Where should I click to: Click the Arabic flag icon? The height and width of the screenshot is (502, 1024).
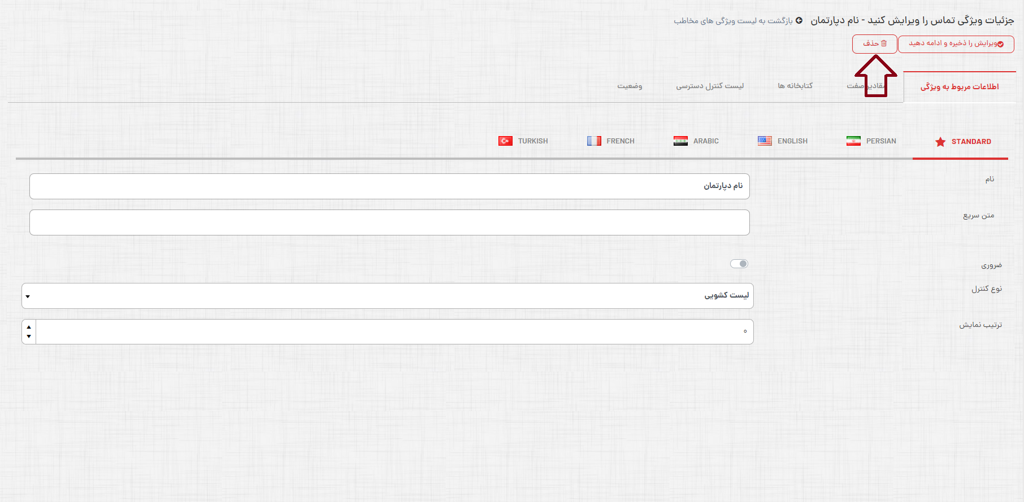(x=680, y=141)
